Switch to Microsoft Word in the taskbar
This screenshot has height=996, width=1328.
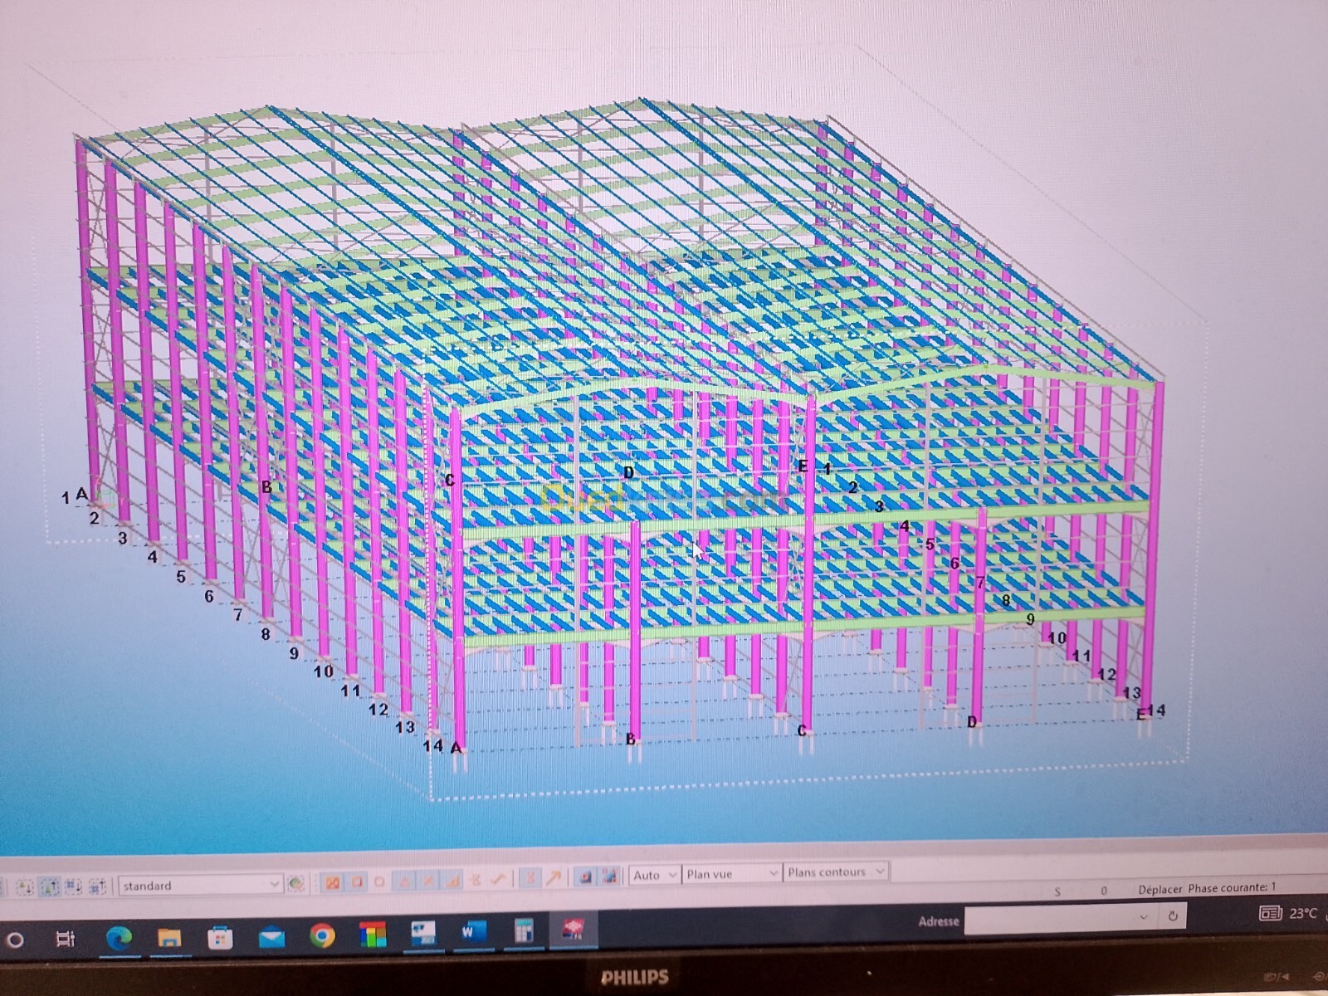pos(471,933)
